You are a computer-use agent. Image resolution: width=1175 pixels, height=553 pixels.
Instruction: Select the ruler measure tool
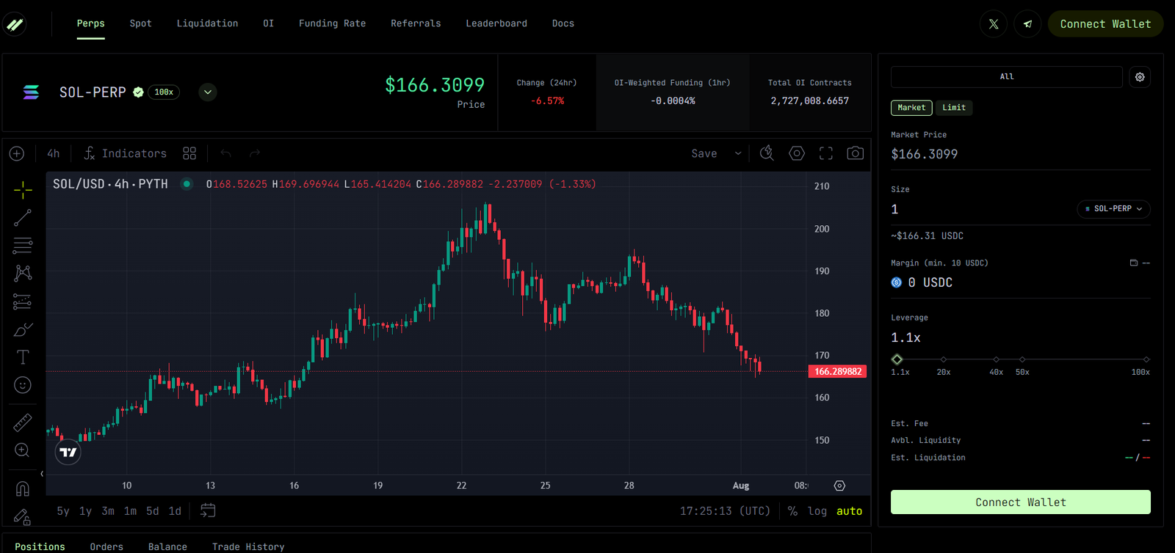coord(23,422)
